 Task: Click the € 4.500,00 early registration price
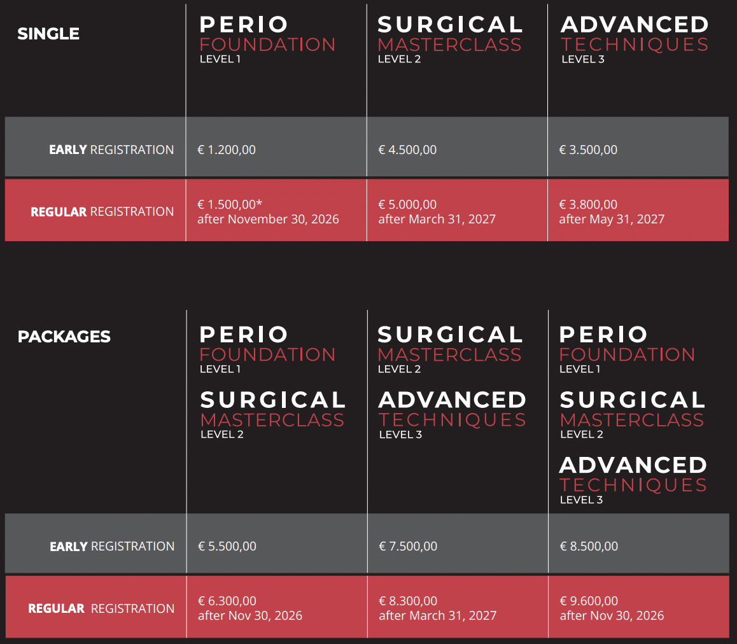pyautogui.click(x=407, y=150)
